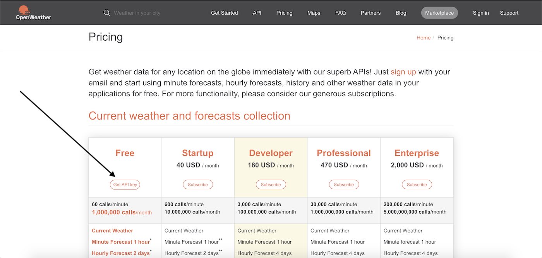The width and height of the screenshot is (542, 258).
Task: Open the FAQ page
Action: (340, 12)
